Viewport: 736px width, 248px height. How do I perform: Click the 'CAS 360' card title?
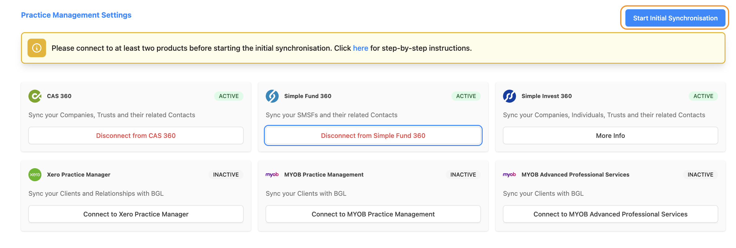[x=59, y=96]
